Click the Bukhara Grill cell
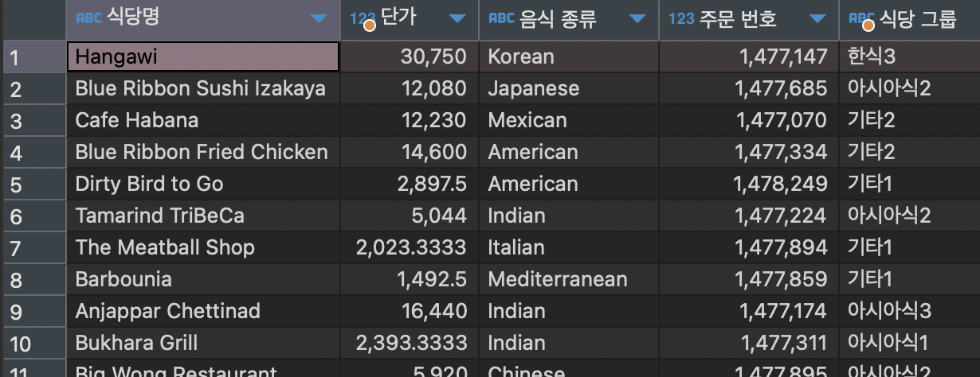The image size is (980, 377). [x=203, y=343]
